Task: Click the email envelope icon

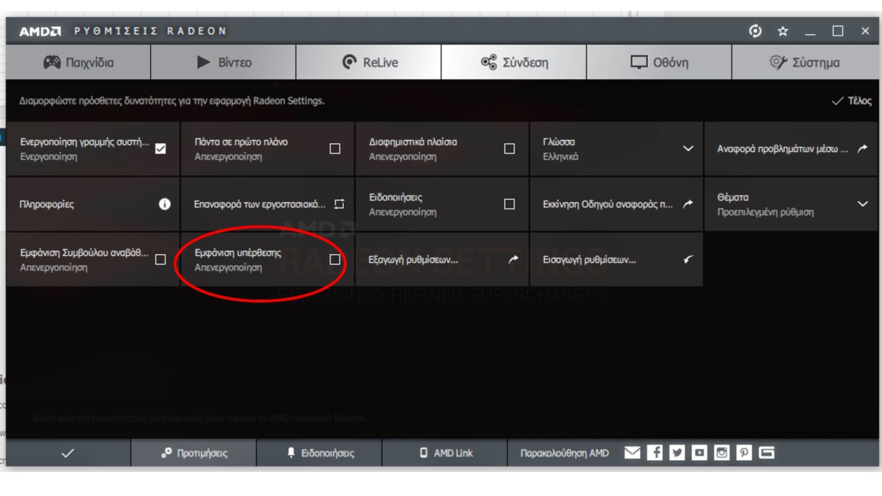Action: coord(633,453)
